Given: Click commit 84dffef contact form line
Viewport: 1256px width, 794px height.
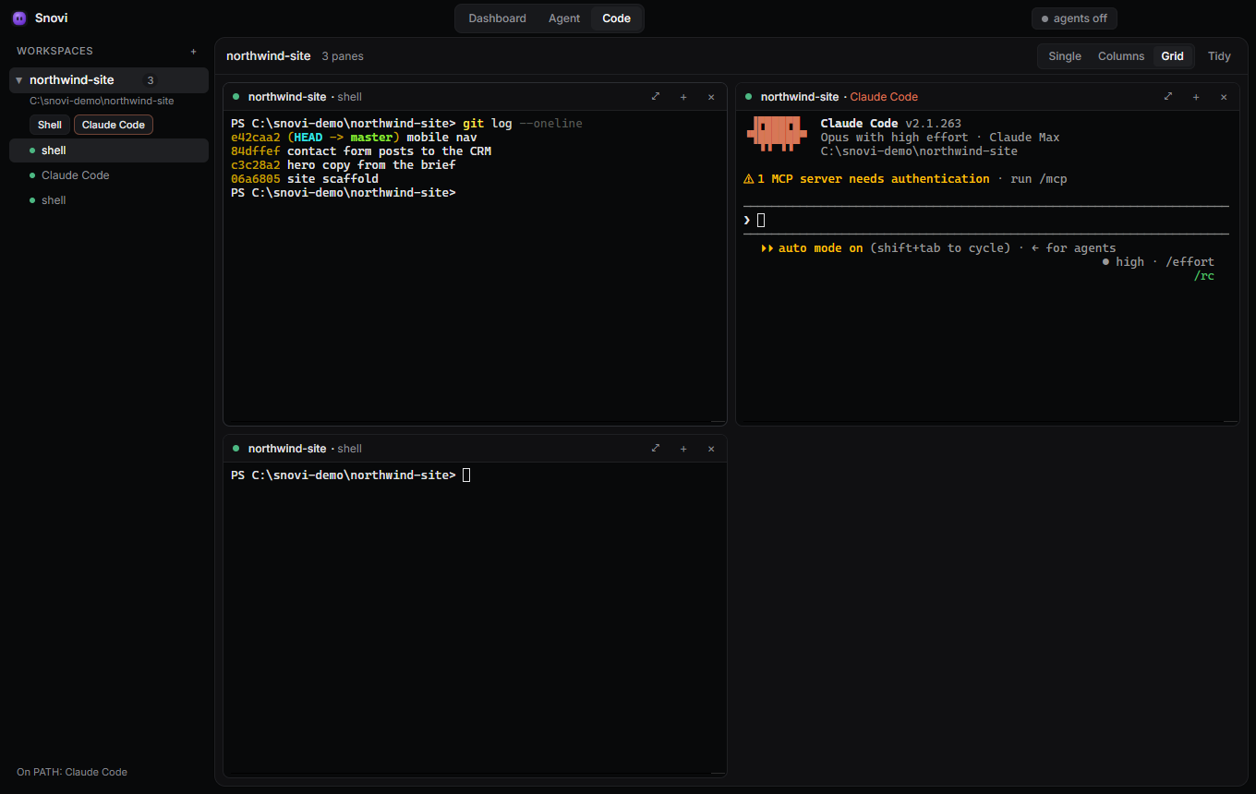Looking at the screenshot, I should tap(361, 151).
